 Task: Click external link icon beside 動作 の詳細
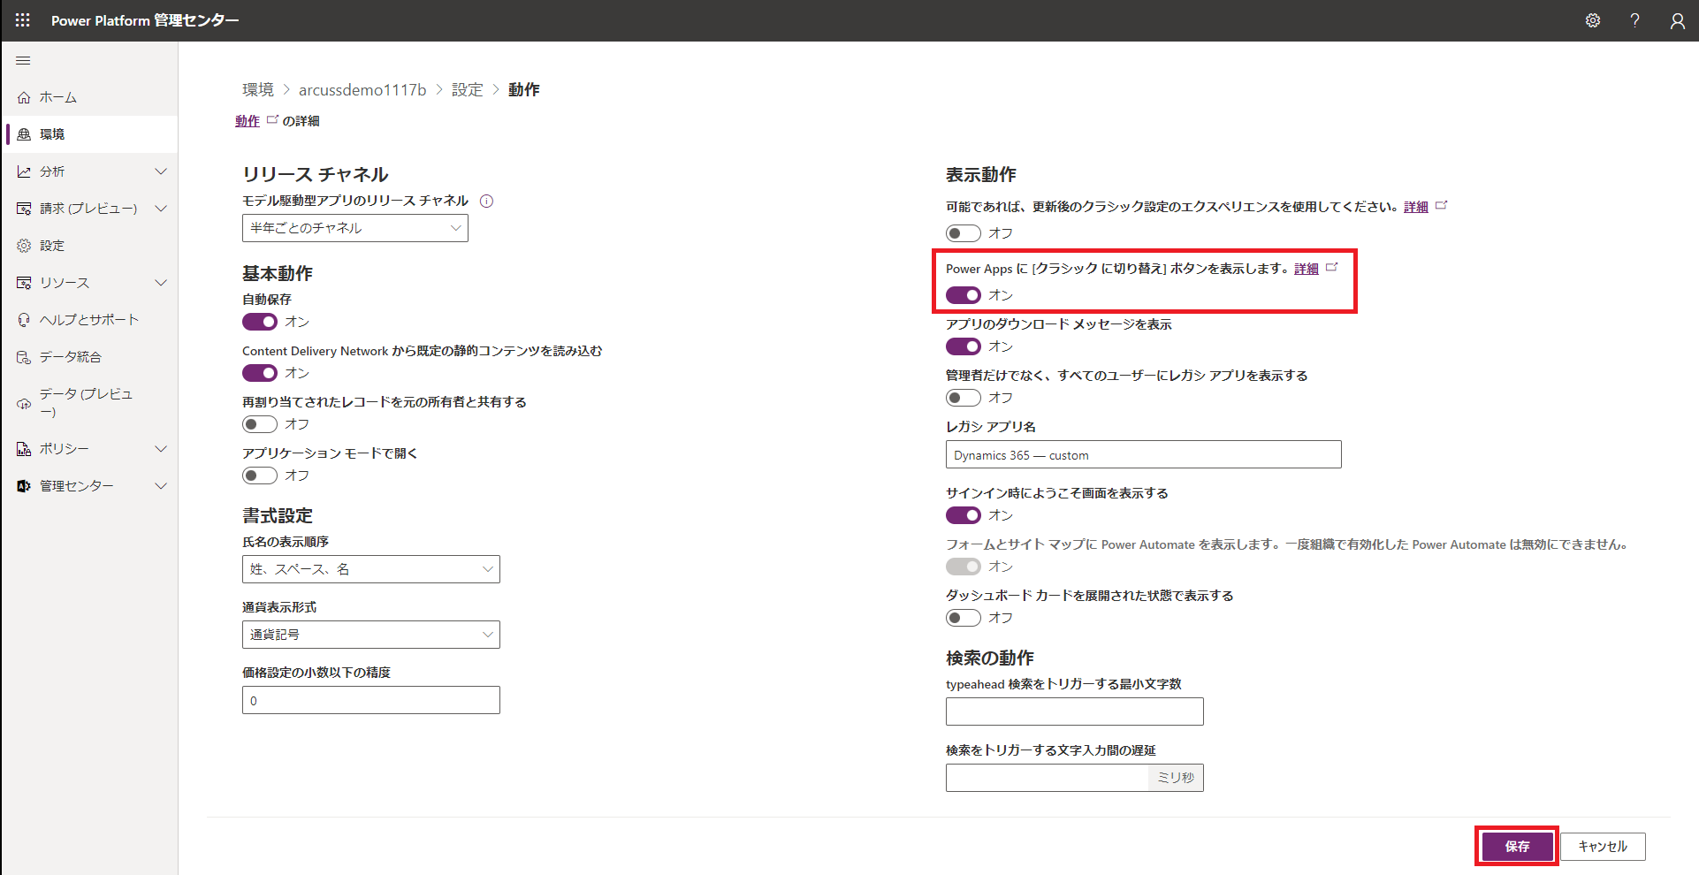pos(272,119)
